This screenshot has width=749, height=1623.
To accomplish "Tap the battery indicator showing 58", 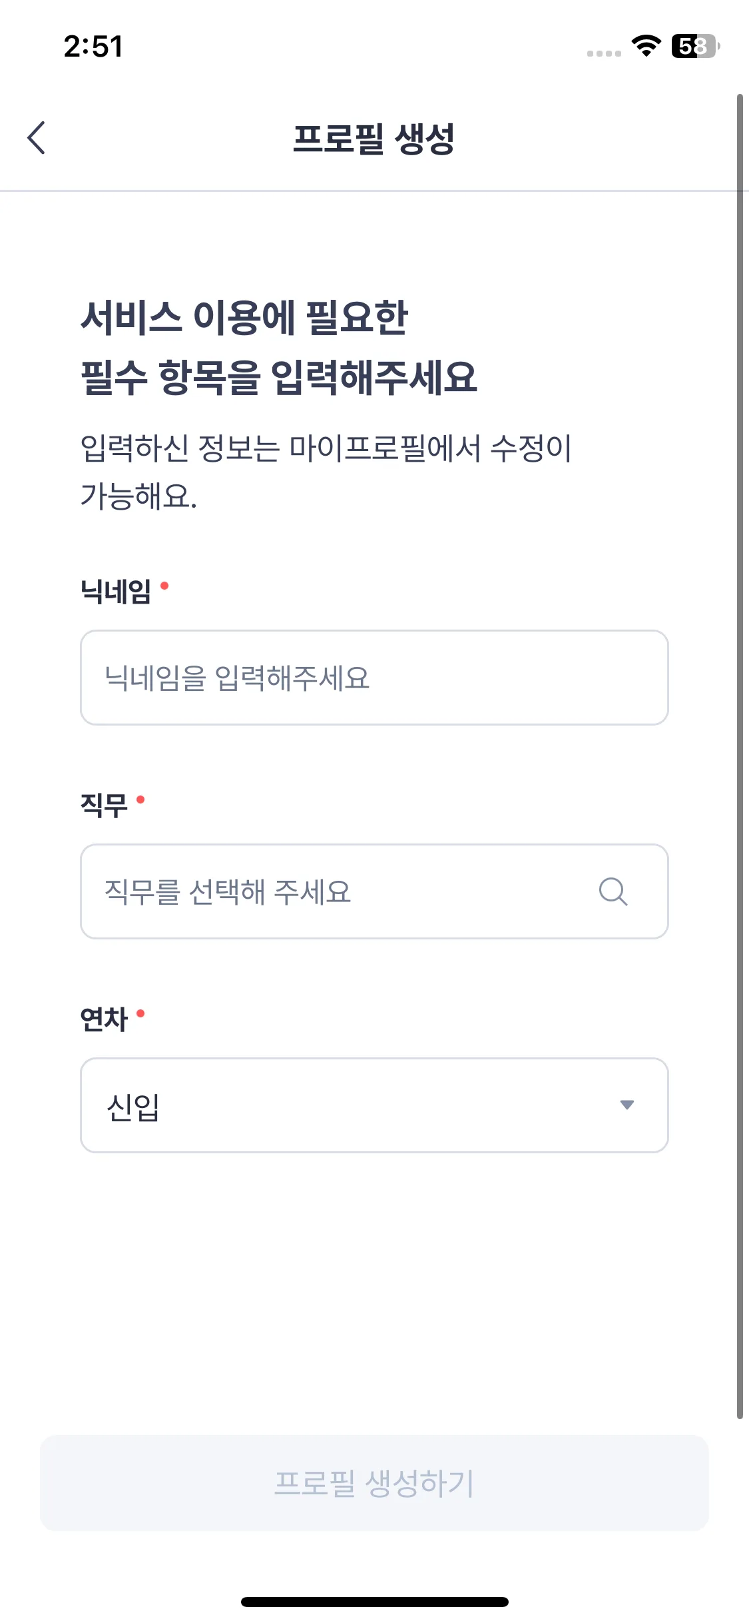I will coord(695,46).
